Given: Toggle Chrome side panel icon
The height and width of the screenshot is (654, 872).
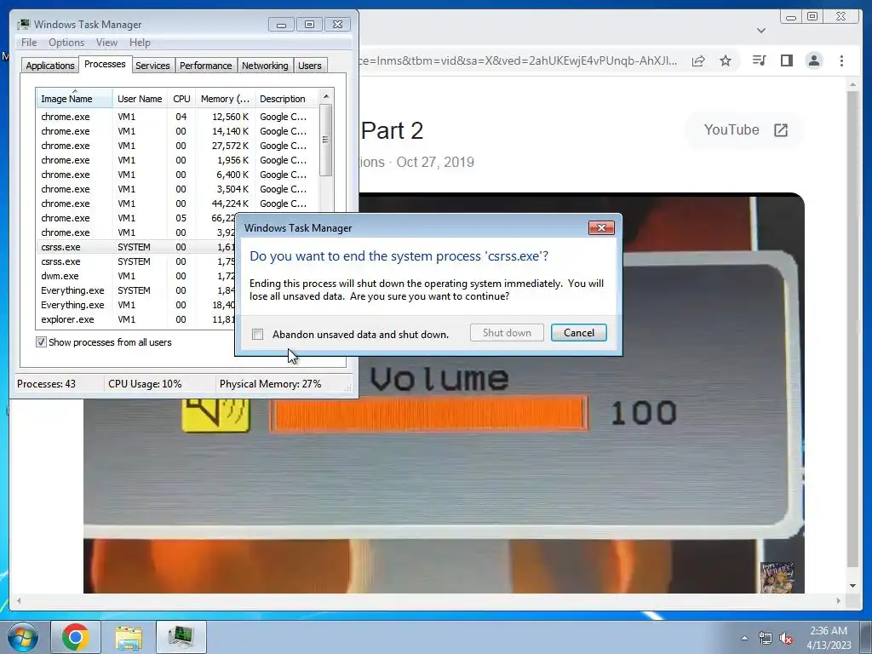Looking at the screenshot, I should pyautogui.click(x=786, y=60).
